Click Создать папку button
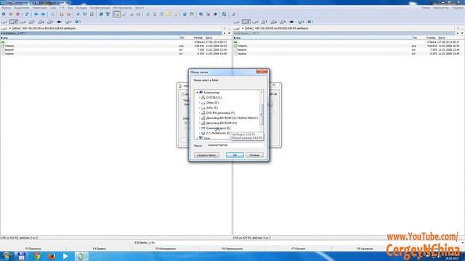The height and width of the screenshot is (261, 465). click(x=206, y=155)
